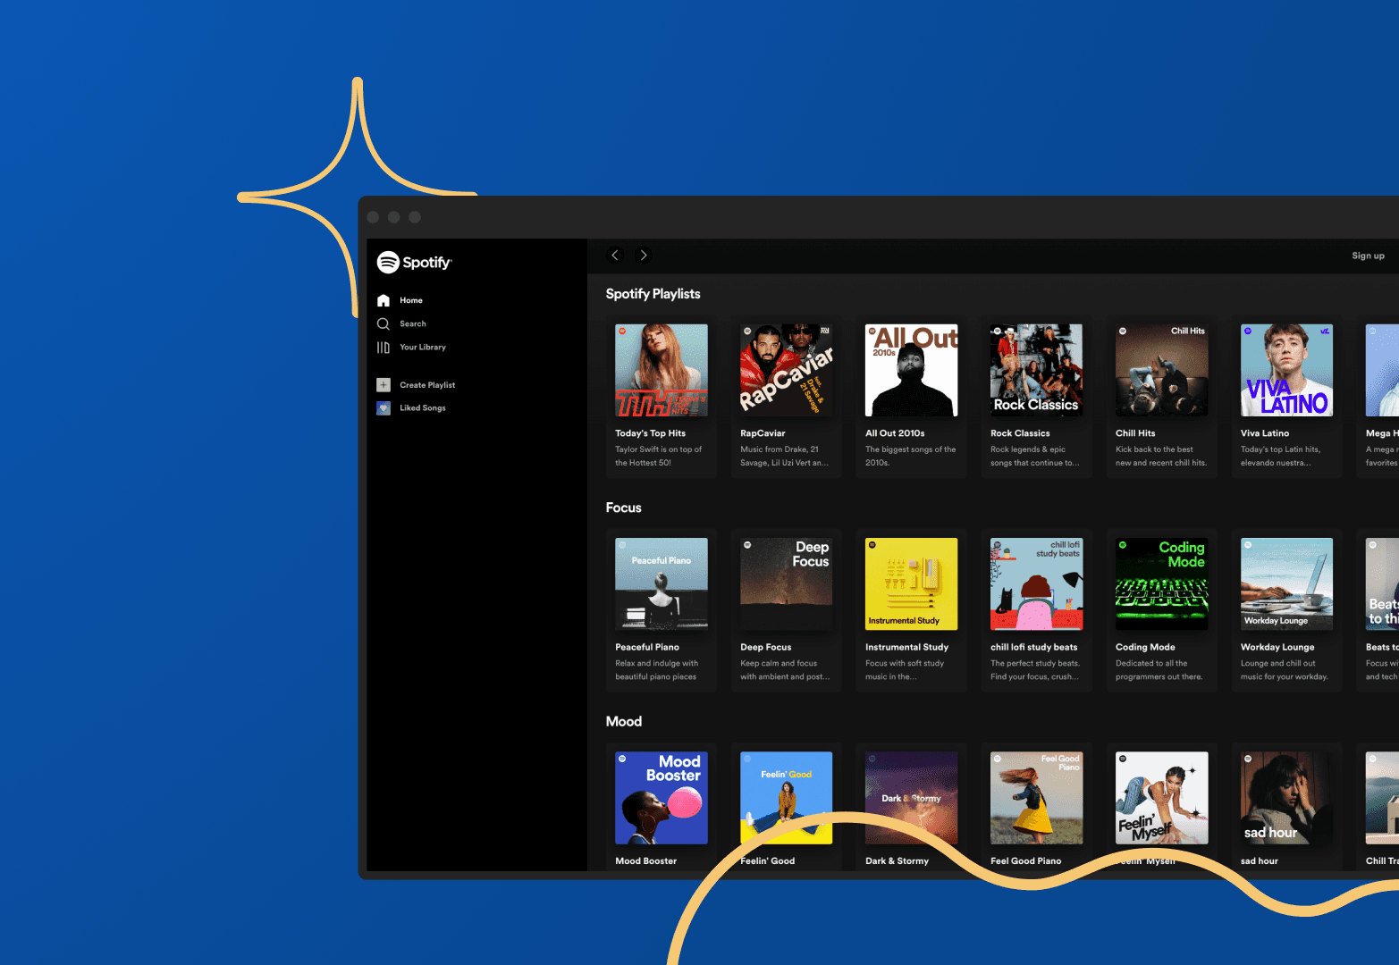Open chill lofi study beats cover
The width and height of the screenshot is (1399, 965).
coord(1037,583)
